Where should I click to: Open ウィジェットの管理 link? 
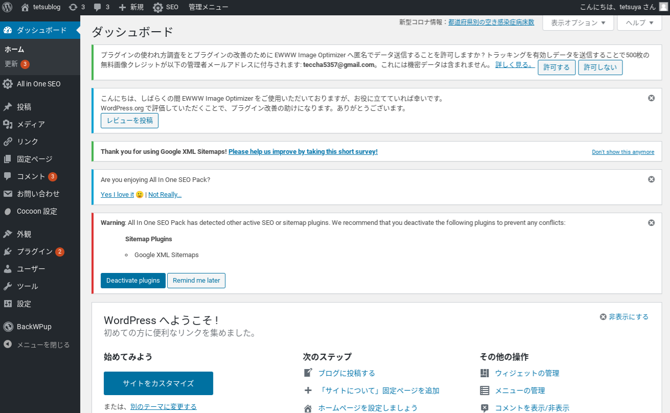pyautogui.click(x=527, y=373)
